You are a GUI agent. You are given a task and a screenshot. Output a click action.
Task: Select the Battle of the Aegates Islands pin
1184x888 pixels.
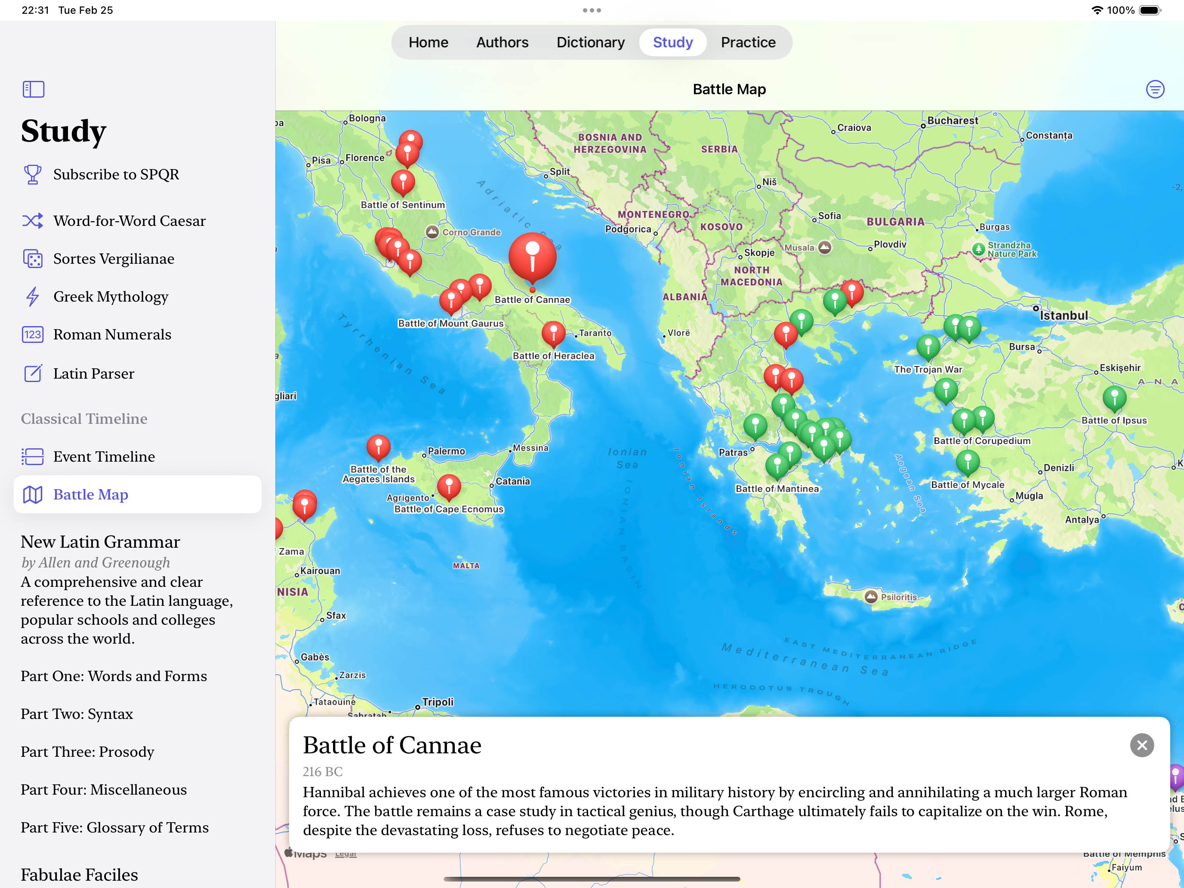point(379,447)
